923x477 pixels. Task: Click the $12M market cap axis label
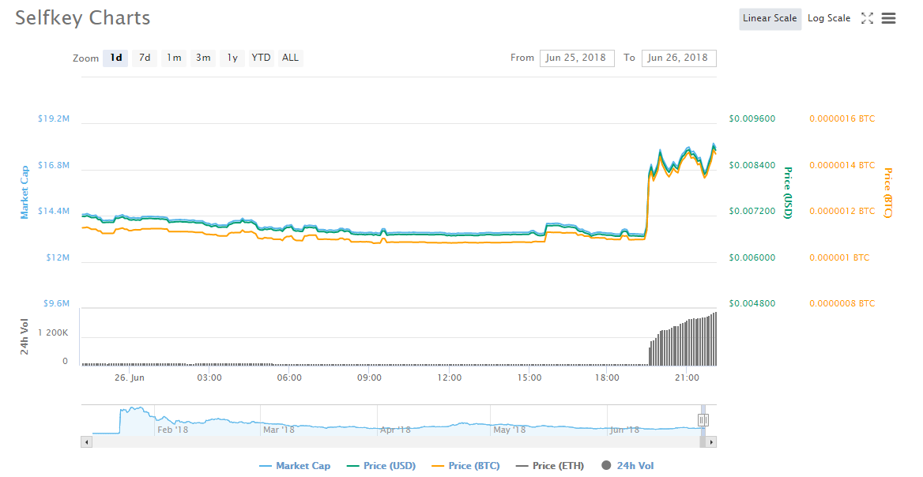58,257
